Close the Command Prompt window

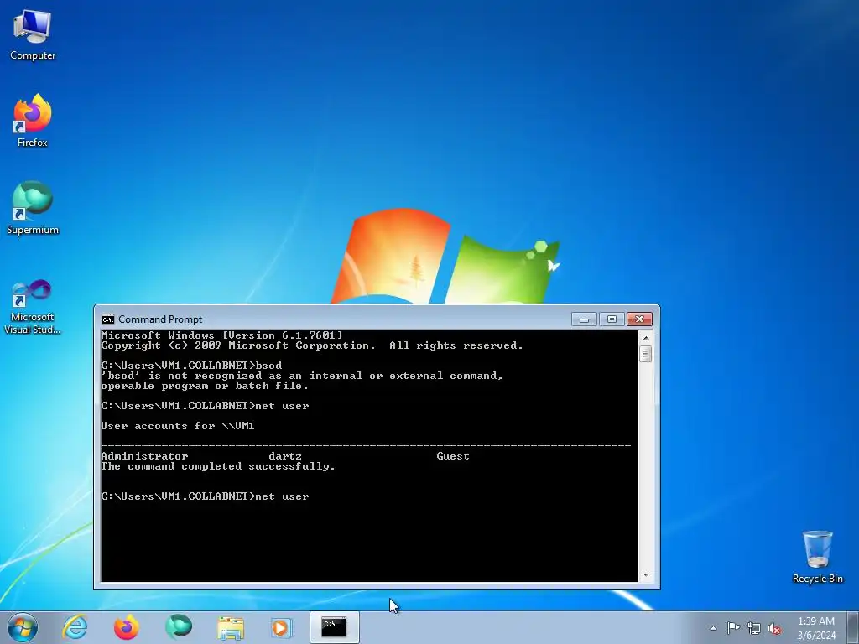click(639, 319)
